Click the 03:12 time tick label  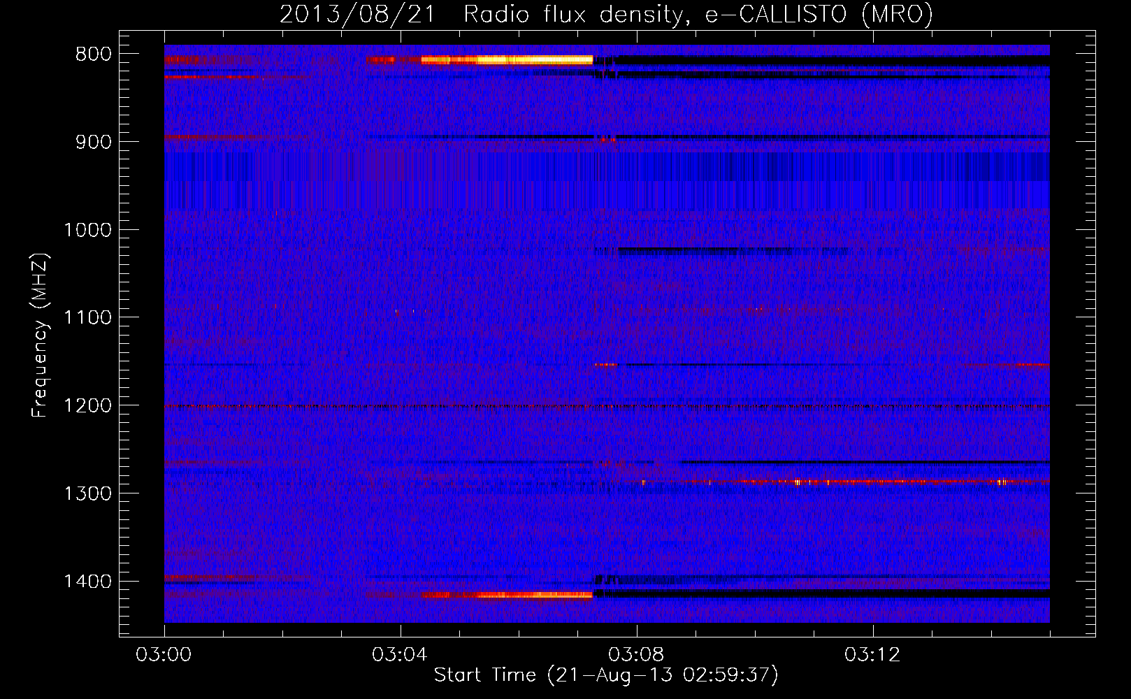[x=872, y=655]
